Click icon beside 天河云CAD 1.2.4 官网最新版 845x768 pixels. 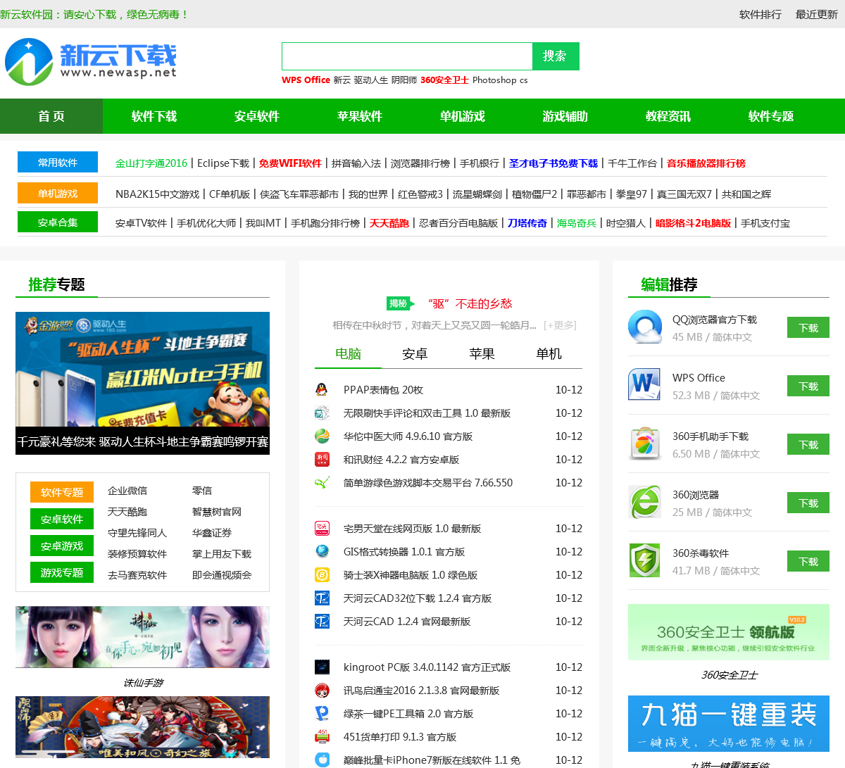(x=322, y=622)
